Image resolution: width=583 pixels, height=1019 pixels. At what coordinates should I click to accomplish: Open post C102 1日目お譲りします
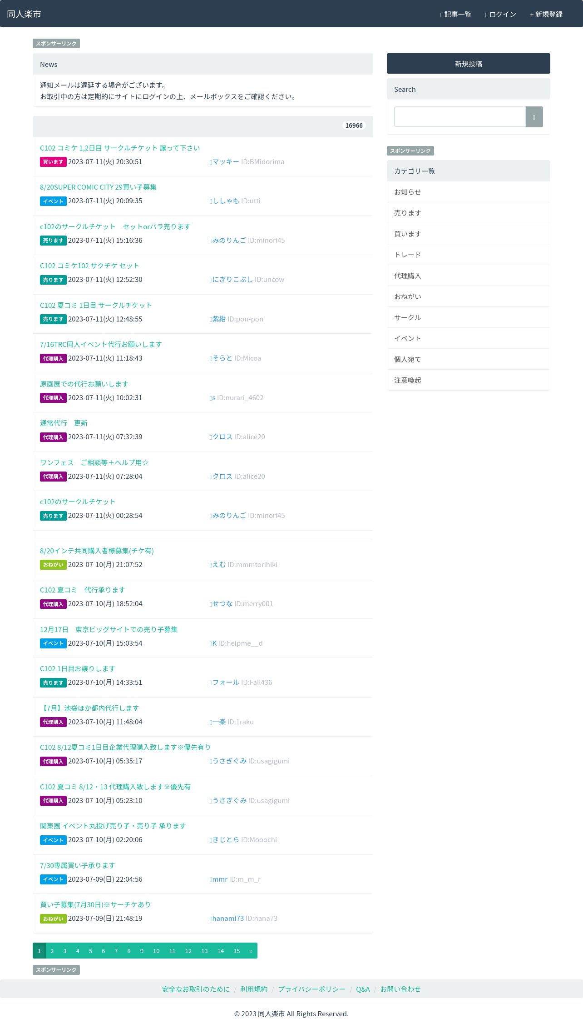pos(78,668)
